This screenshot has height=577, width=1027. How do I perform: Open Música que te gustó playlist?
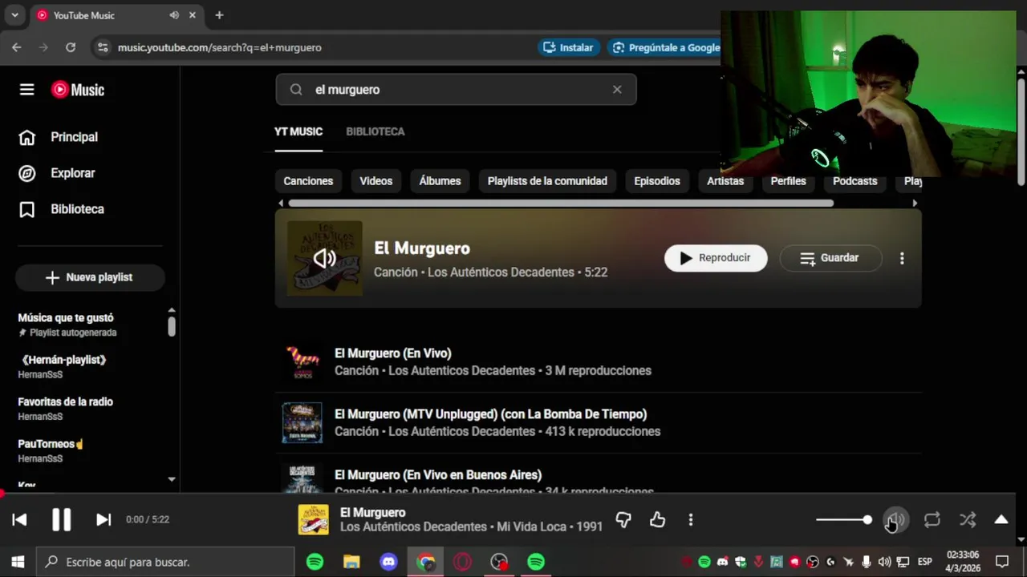(x=66, y=318)
